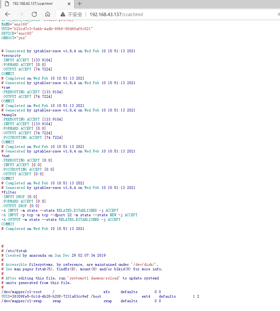Image resolution: width=280 pixels, height=311 pixels.
Task: Click the grayed-out forward arrow
Action: click(x=21, y=14)
